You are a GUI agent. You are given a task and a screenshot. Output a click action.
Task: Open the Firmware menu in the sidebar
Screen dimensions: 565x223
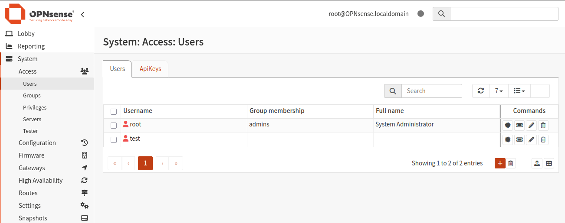tap(31, 155)
